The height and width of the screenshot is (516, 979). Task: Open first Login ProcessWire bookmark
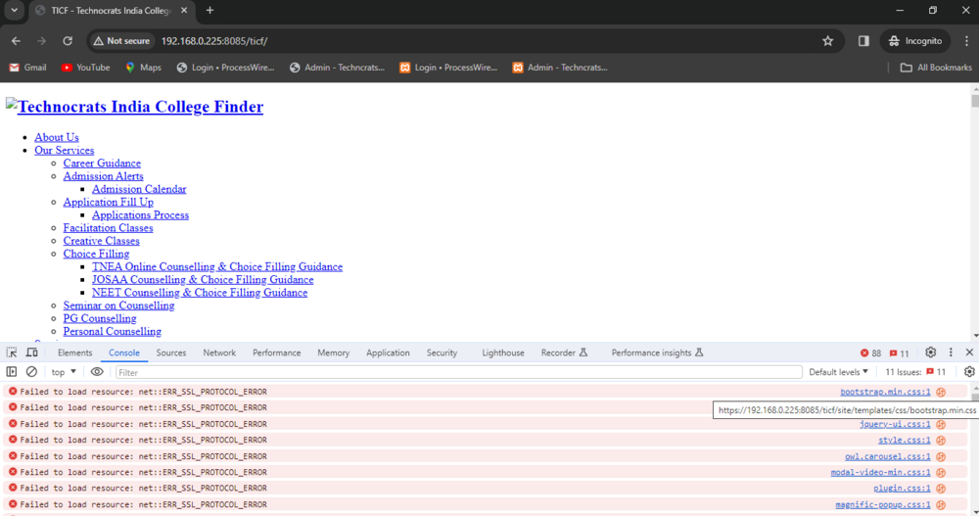click(x=225, y=68)
